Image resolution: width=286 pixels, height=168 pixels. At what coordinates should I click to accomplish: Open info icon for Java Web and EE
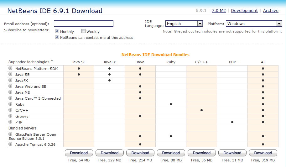10,86
